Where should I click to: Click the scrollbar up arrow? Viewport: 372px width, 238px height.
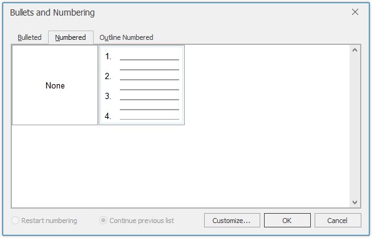tap(355, 50)
